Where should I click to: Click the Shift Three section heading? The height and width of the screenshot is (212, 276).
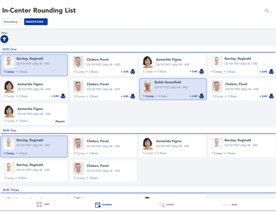pos(11,190)
